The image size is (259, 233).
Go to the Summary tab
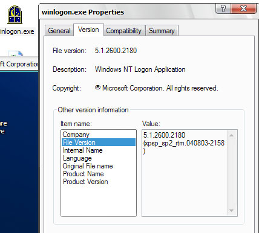162,31
